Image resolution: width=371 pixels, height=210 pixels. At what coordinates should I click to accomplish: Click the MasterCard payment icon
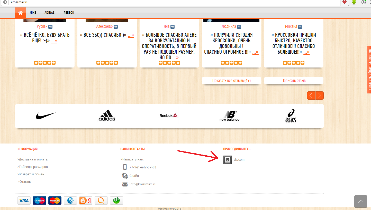click(x=55, y=201)
